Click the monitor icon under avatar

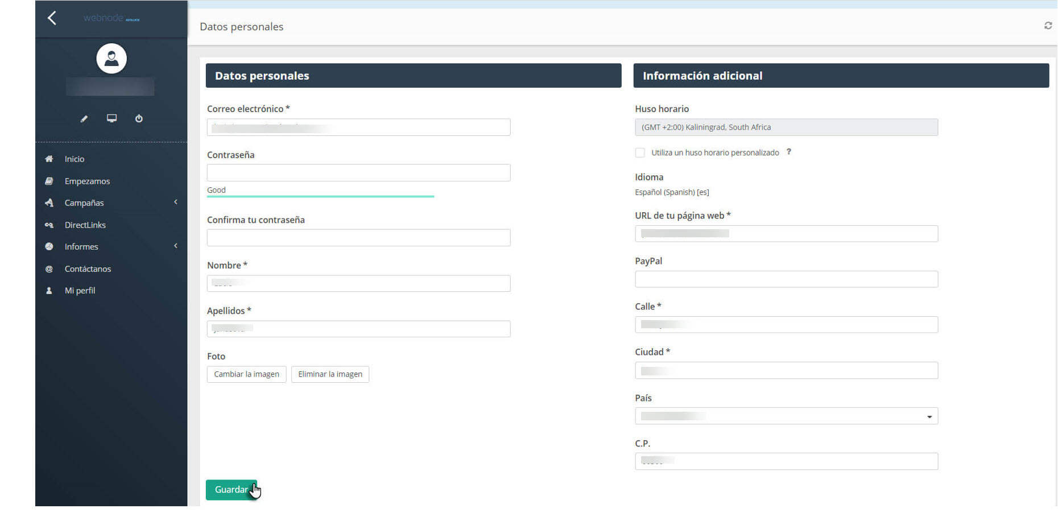coord(111,118)
